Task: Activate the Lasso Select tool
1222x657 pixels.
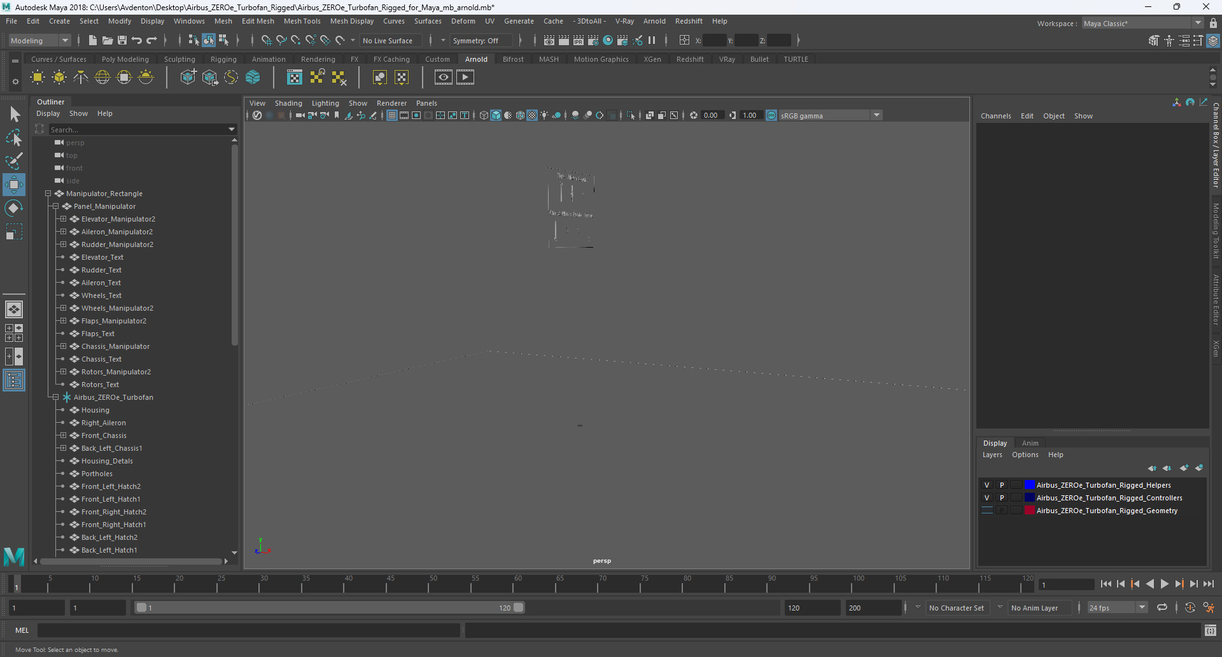Action: (x=14, y=138)
